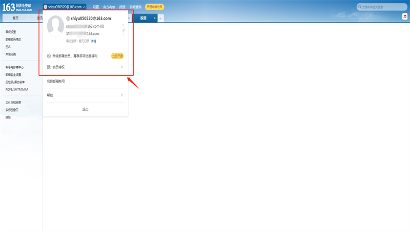
Task: Click the 升级邮箱会员 promotion text
Action: point(75,56)
